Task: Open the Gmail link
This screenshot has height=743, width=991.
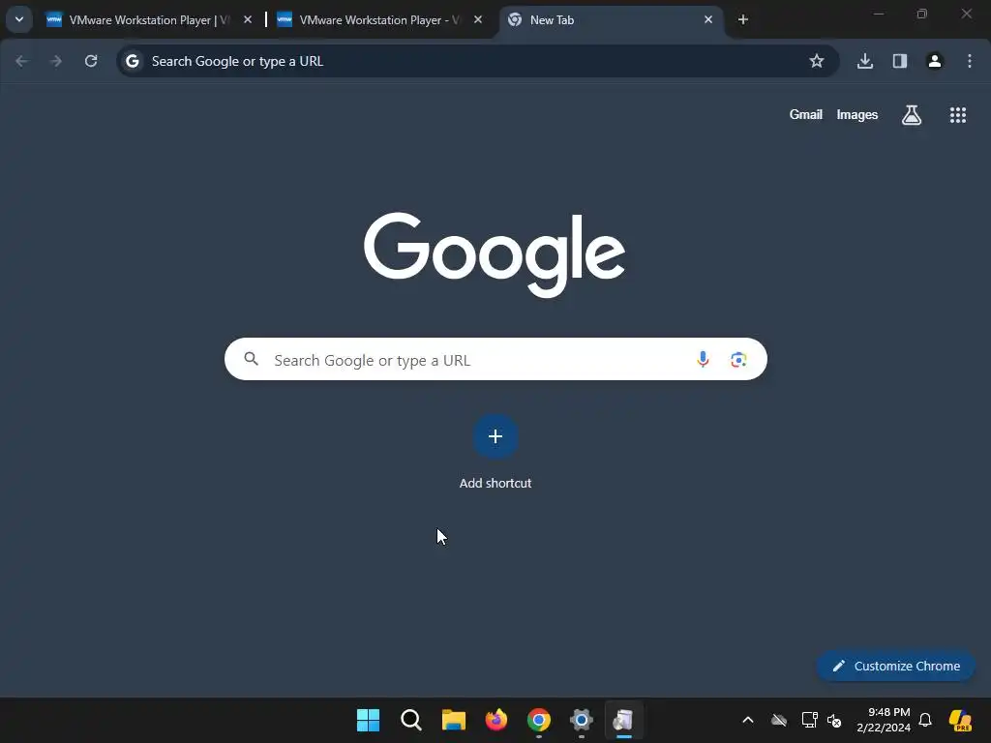Action: click(x=806, y=114)
